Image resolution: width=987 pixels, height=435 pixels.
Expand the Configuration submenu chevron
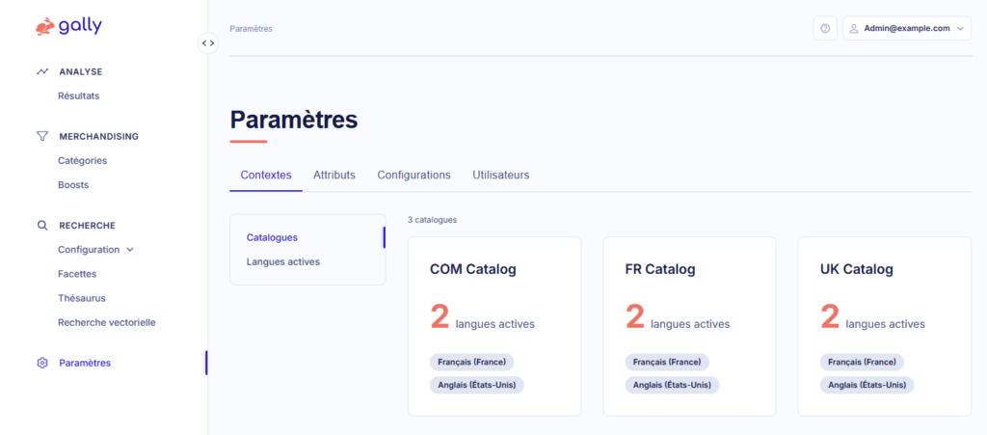[130, 250]
